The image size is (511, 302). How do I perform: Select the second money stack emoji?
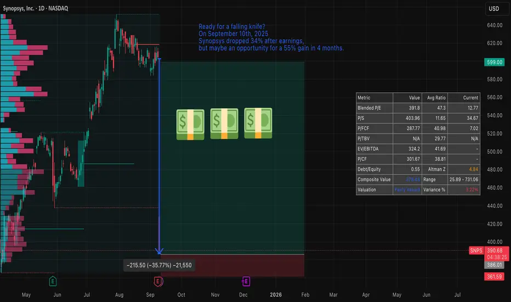(x=224, y=124)
